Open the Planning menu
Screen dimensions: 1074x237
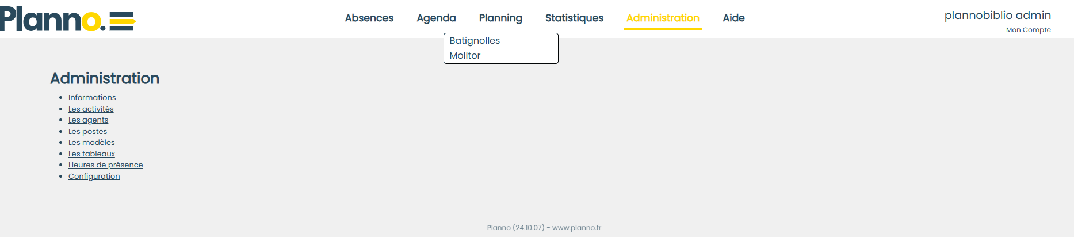500,18
